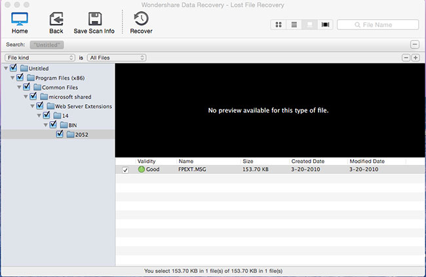Collapse the Common Files node
426x277 pixels.
click(x=19, y=87)
